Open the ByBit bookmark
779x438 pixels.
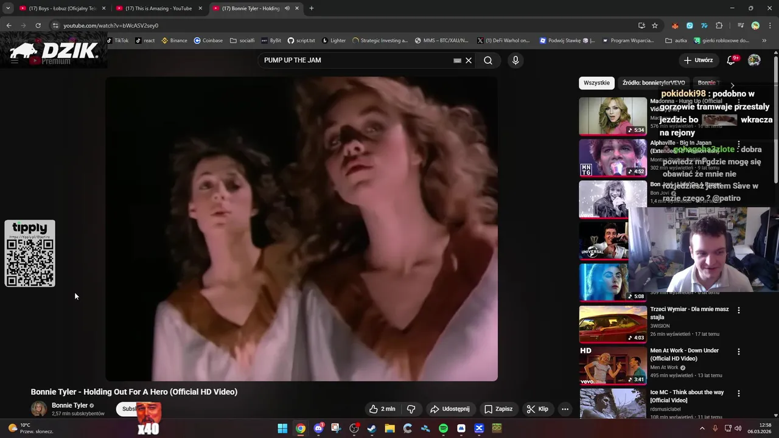271,41
